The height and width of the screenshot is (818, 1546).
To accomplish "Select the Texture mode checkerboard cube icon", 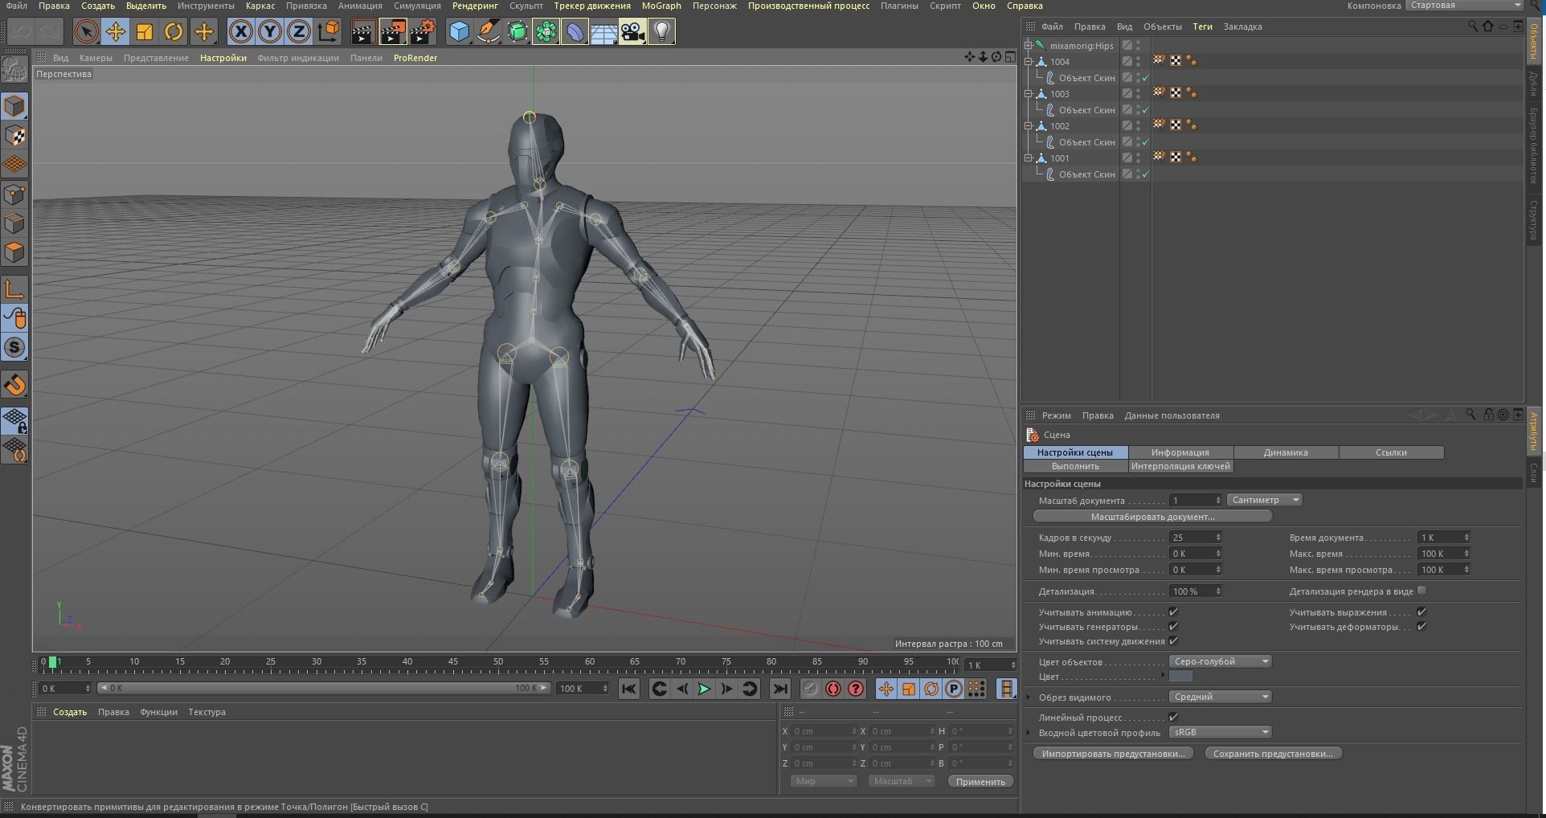I will (14, 135).
